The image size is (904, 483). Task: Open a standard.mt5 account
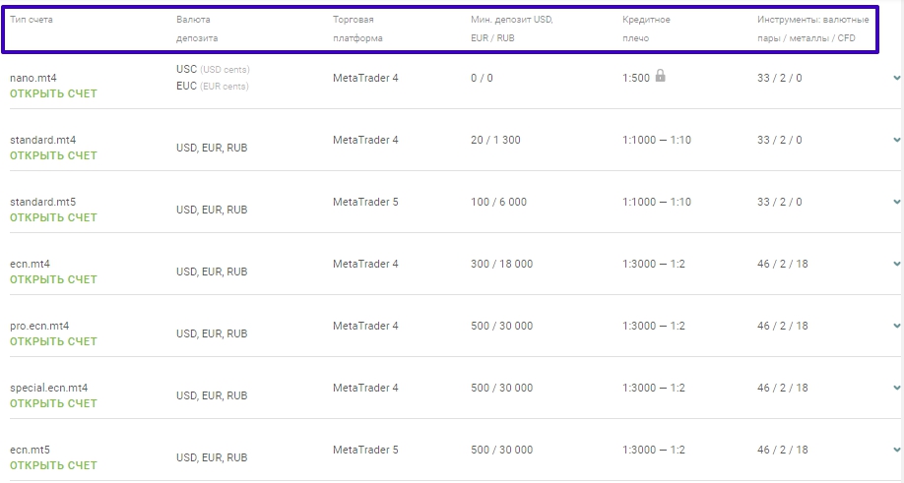point(53,217)
